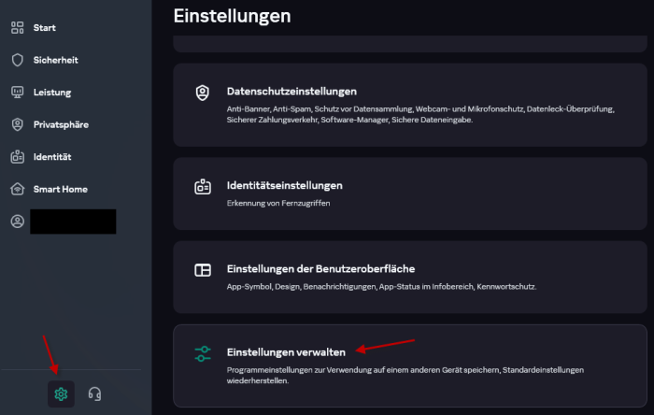The width and height of the screenshot is (654, 415).
Task: Select Leistung label in the sidebar
Action: 52,93
